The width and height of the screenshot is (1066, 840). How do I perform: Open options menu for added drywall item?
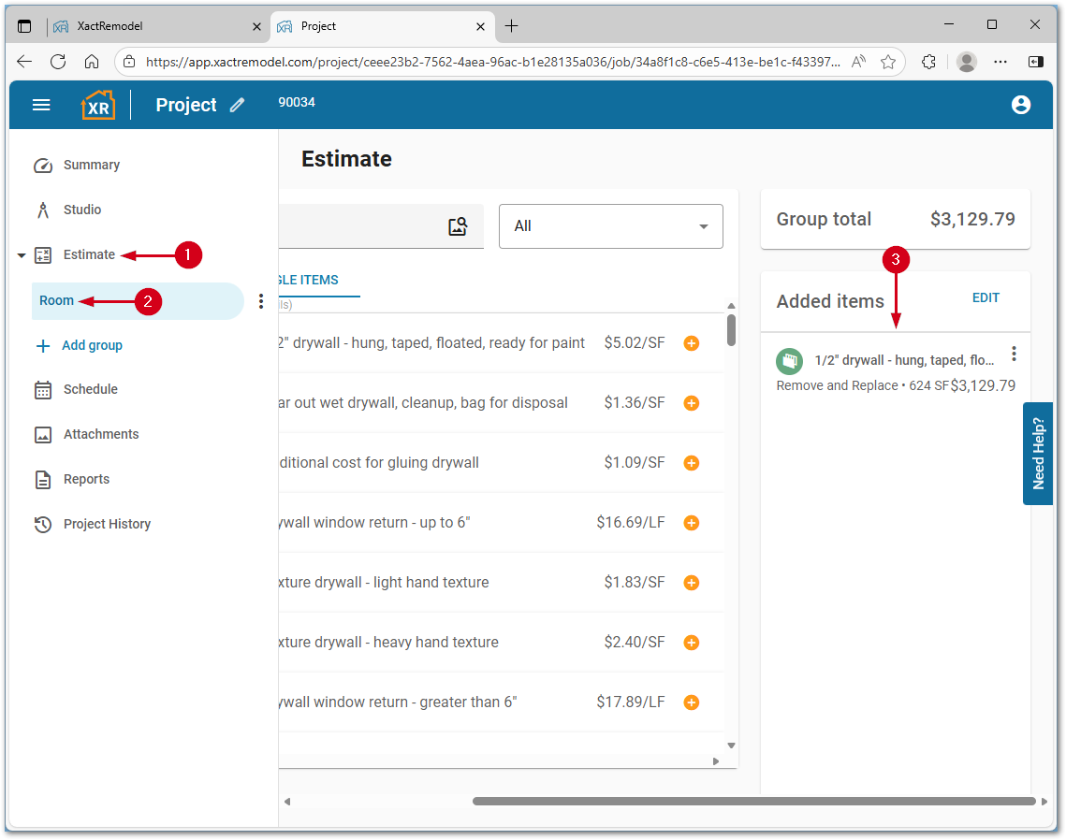tap(1014, 355)
